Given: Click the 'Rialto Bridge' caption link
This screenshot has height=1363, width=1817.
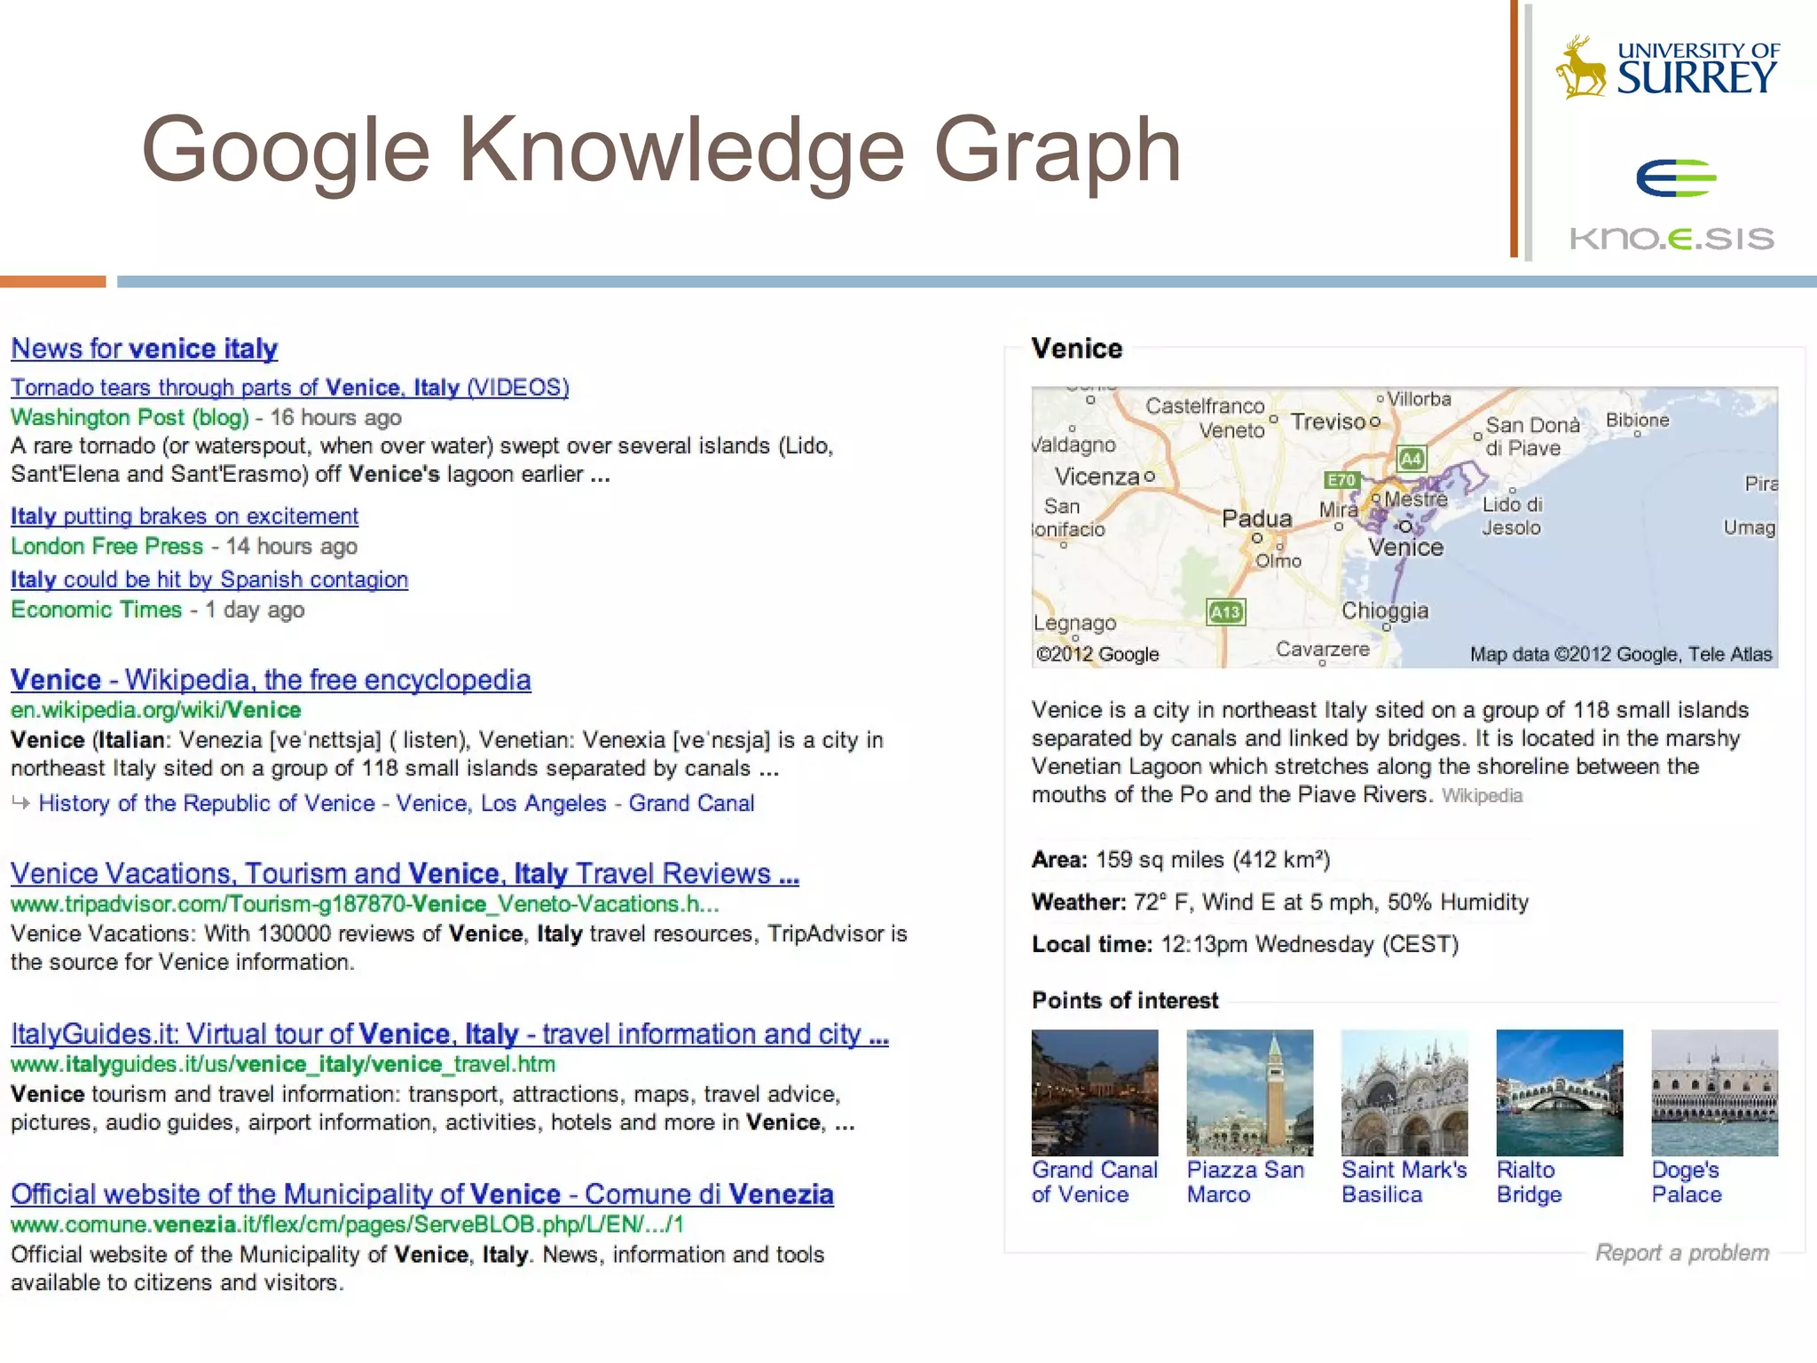Looking at the screenshot, I should coord(1529,1182).
